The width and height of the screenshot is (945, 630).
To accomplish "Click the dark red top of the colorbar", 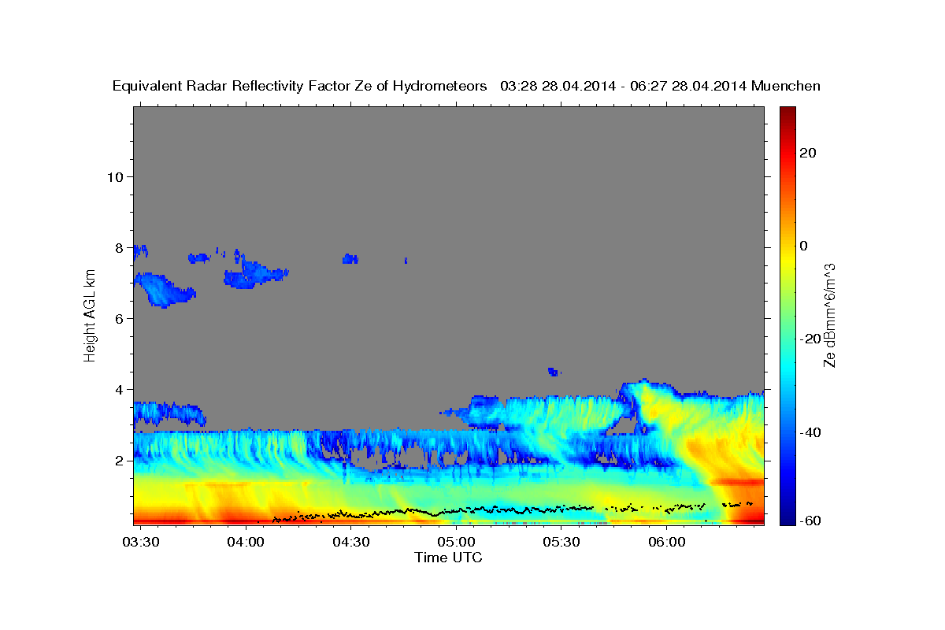I will [787, 112].
